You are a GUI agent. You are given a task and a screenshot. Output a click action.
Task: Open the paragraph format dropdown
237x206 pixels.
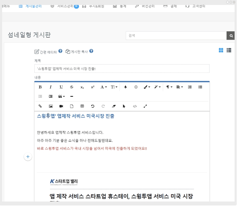pos(169,87)
